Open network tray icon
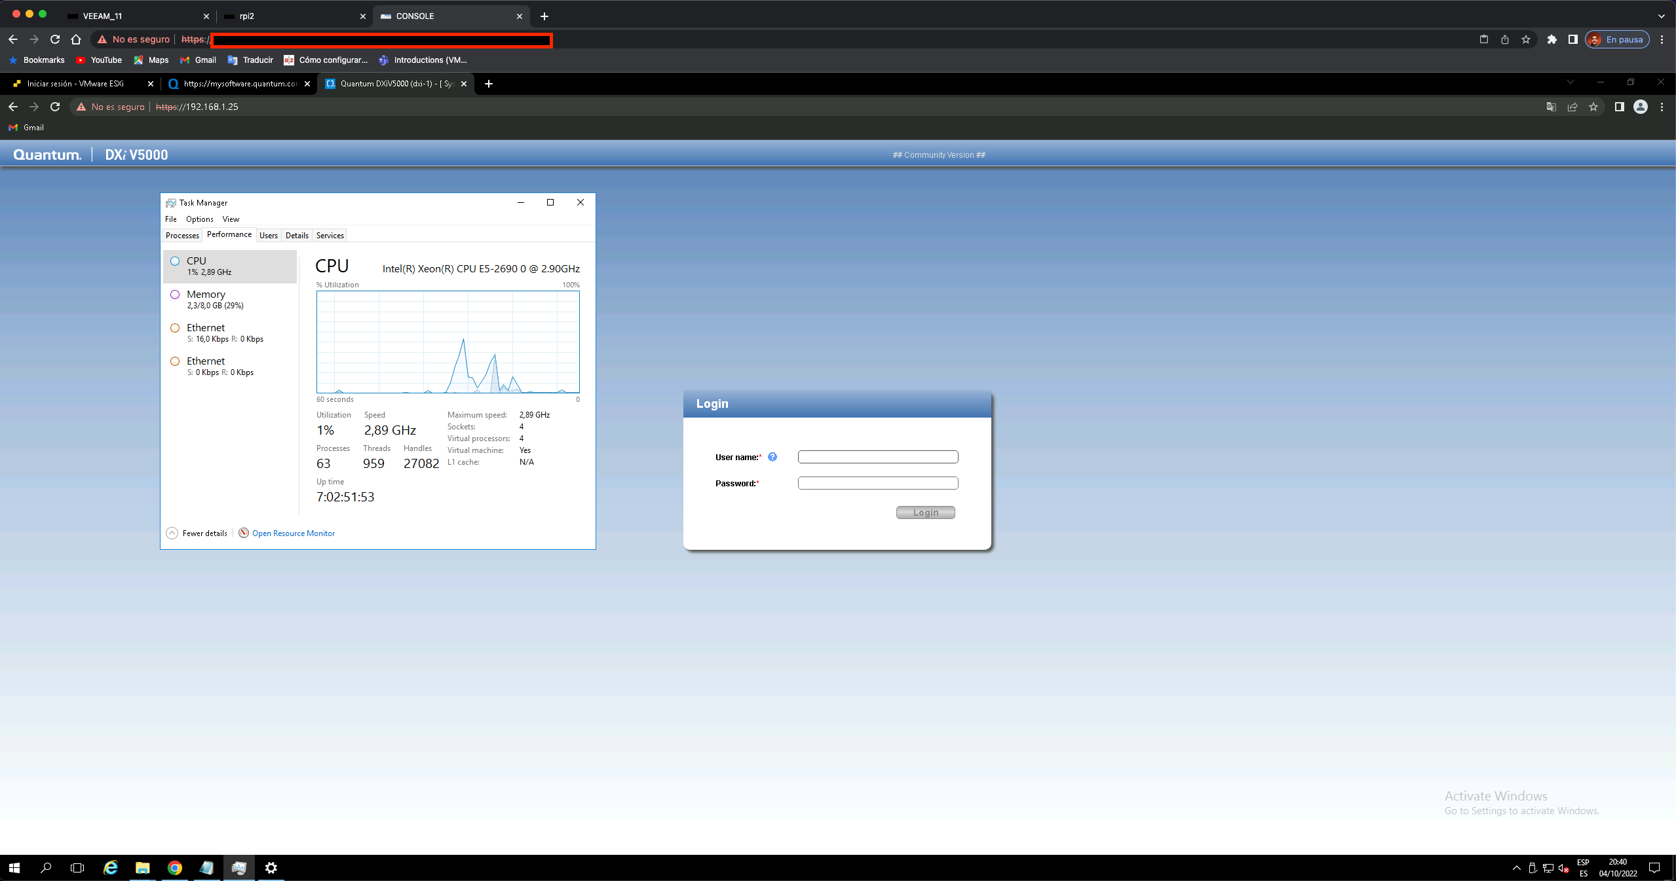Viewport: 1676px width, 881px height. click(x=1548, y=868)
